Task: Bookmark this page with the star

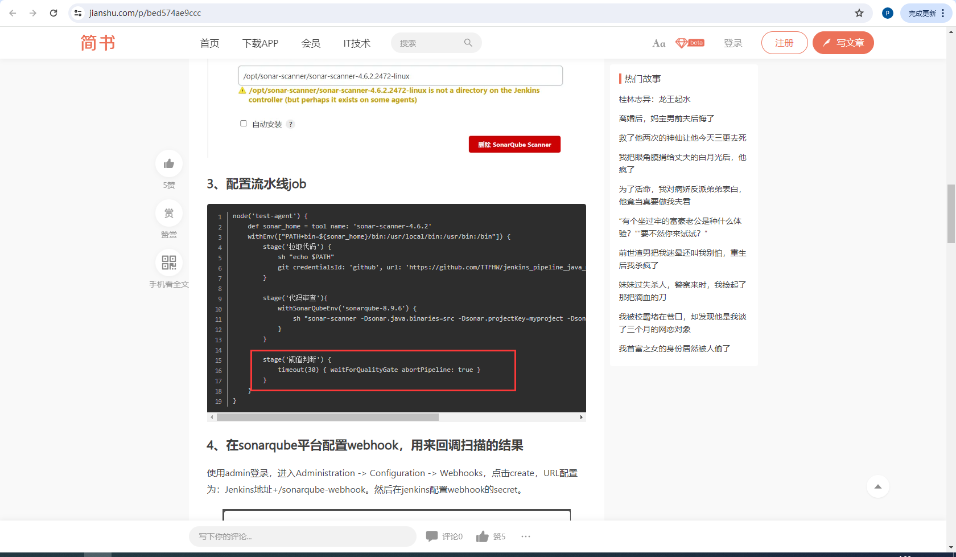Action: click(x=859, y=13)
